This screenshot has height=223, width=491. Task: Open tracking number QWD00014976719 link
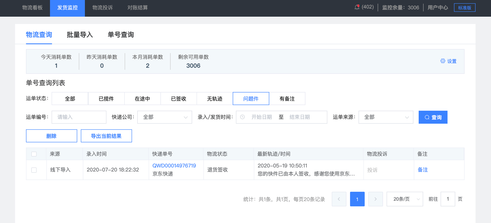click(174, 166)
